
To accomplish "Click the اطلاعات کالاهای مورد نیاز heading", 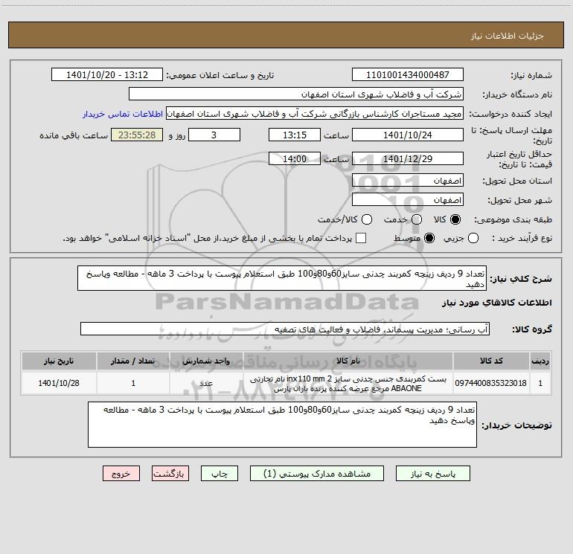I will point(497,303).
